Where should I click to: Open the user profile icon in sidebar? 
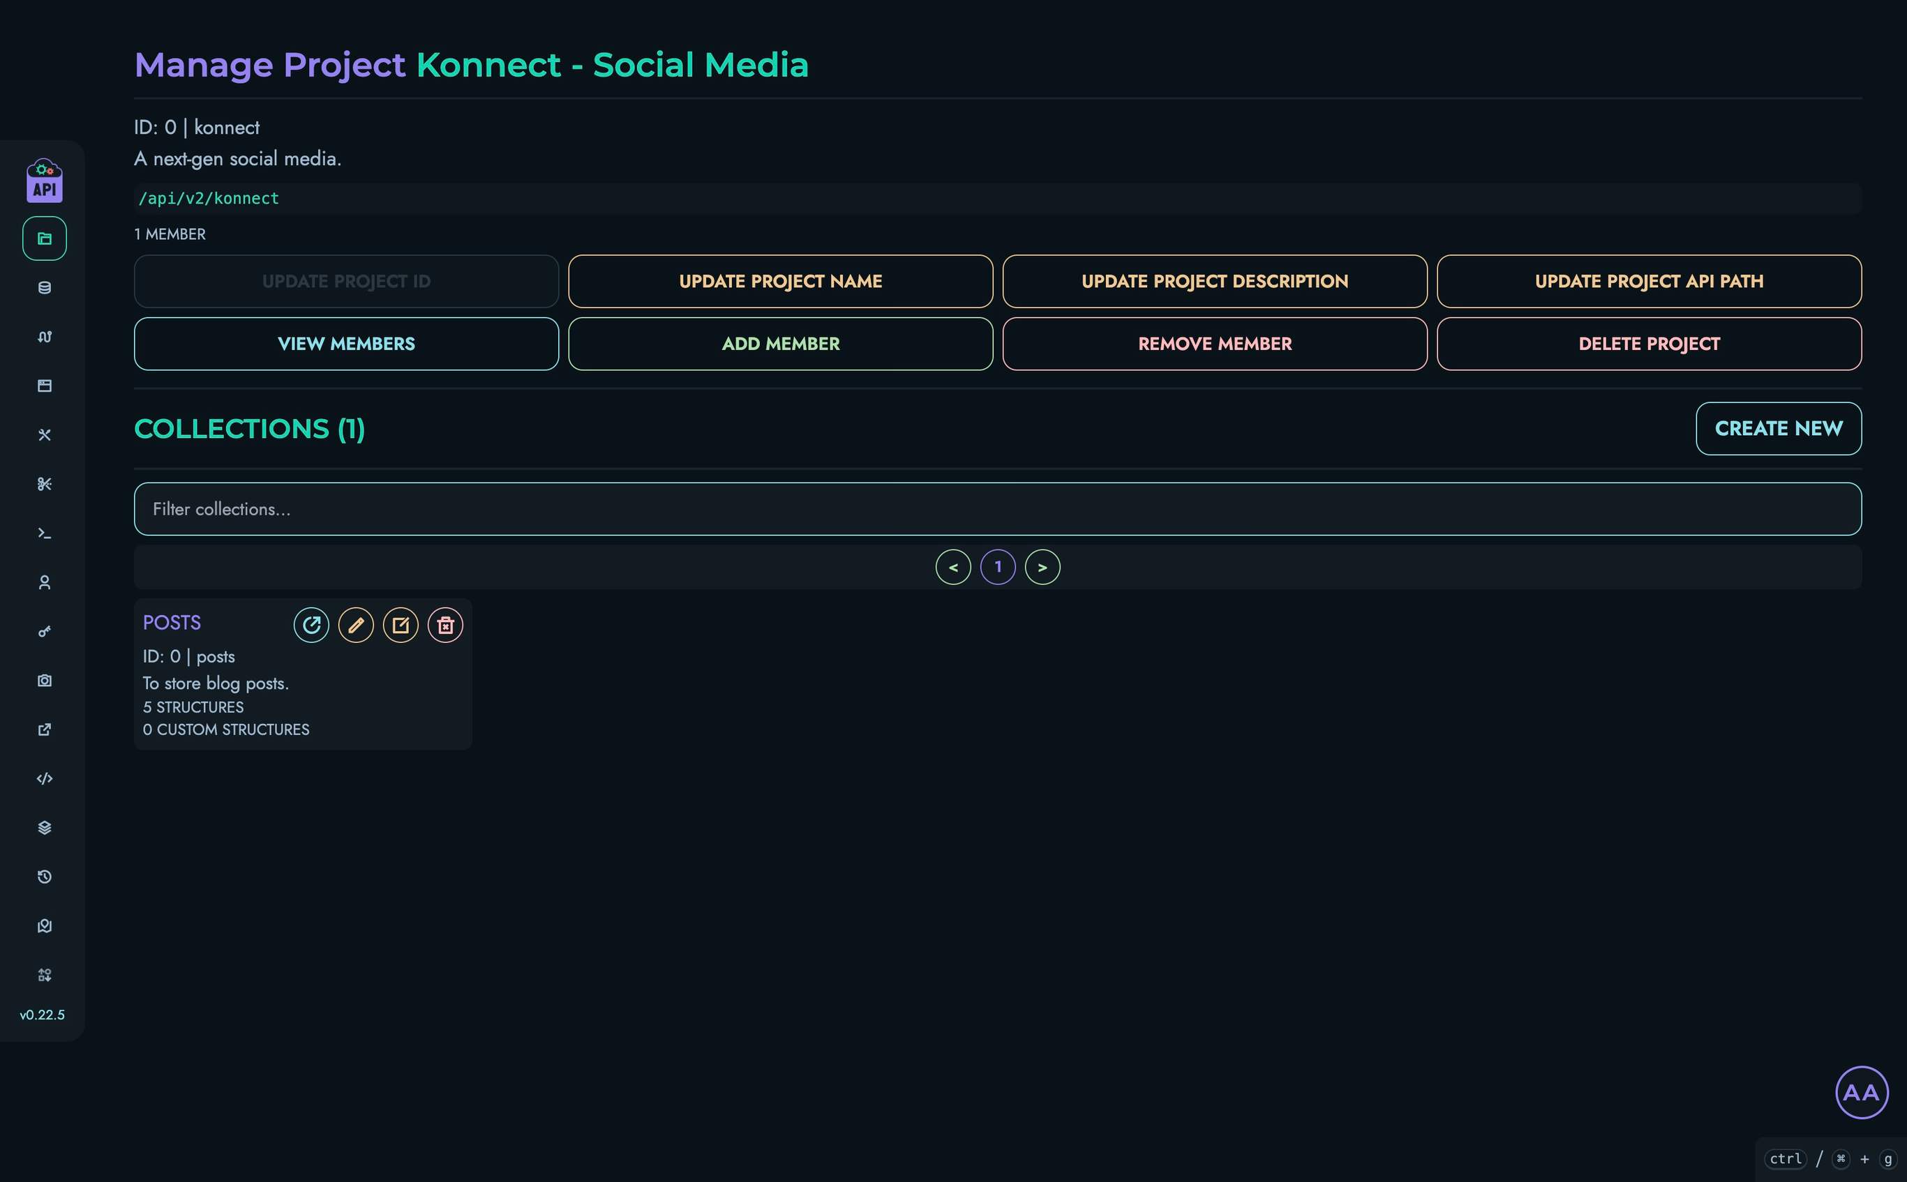(x=45, y=582)
